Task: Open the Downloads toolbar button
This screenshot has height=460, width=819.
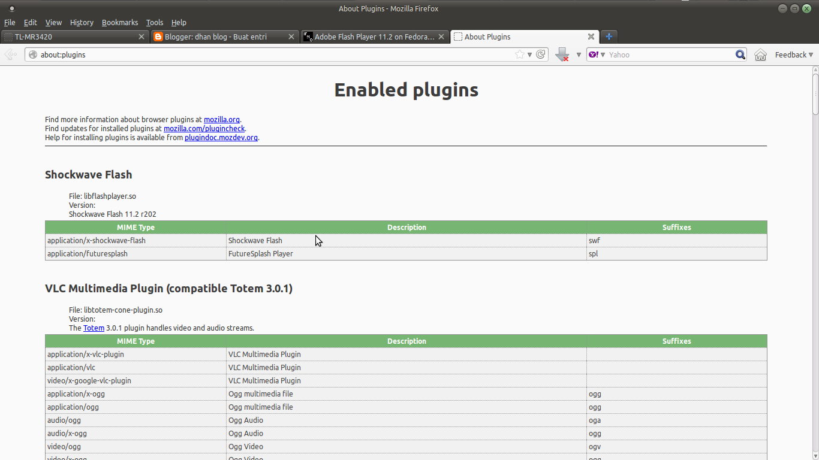Action: 562,55
